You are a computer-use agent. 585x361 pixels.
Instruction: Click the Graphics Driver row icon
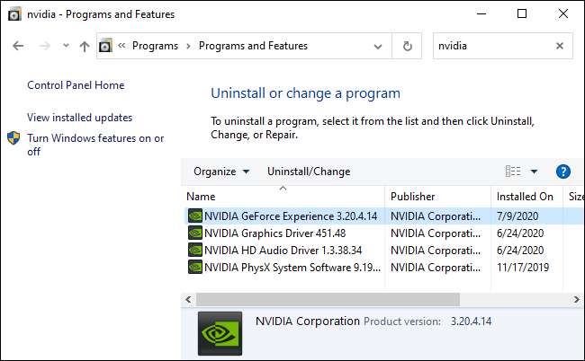(195, 233)
